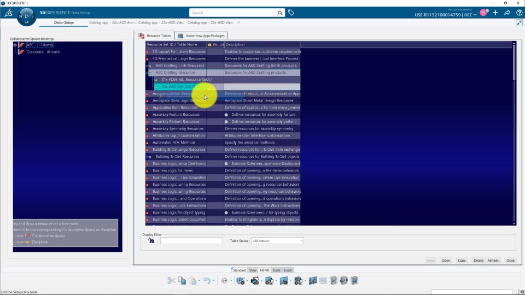Click the Close button in dialog
The height and width of the screenshot is (295, 525).
510,260
